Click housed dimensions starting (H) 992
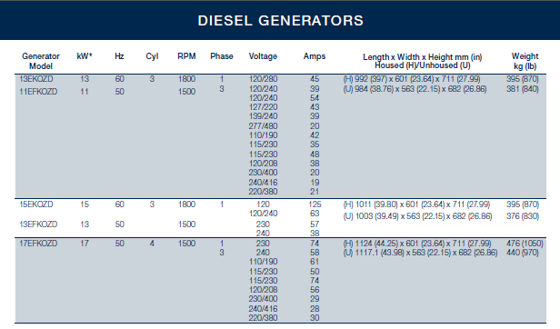This screenshot has width=560, height=329. [412, 79]
